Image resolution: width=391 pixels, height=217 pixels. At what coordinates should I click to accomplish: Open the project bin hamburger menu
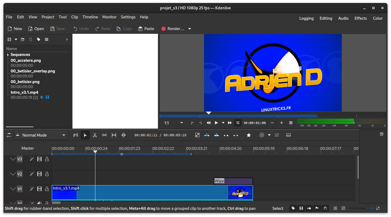pos(47,39)
